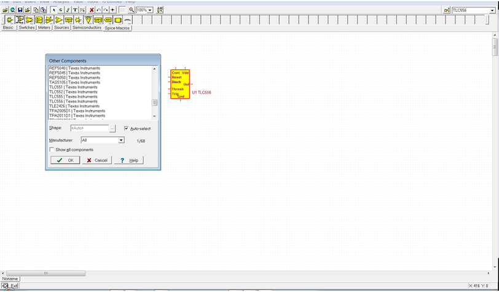499x292 pixels.
Task: Select the wire drawing pencil tool
Action: [68, 10]
